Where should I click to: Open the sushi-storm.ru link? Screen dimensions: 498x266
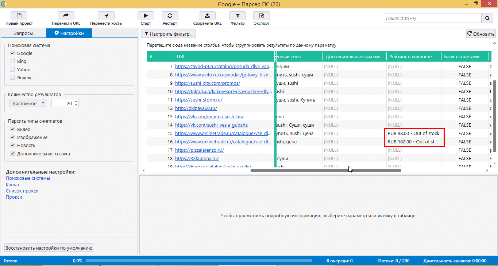[x=199, y=100]
